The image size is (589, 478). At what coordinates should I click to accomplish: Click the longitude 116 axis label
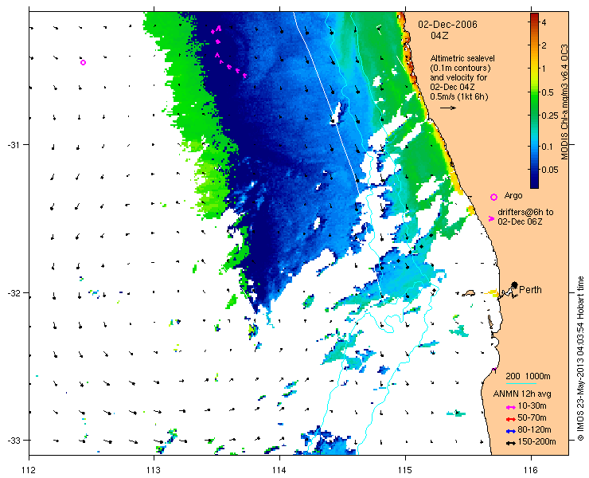531,470
